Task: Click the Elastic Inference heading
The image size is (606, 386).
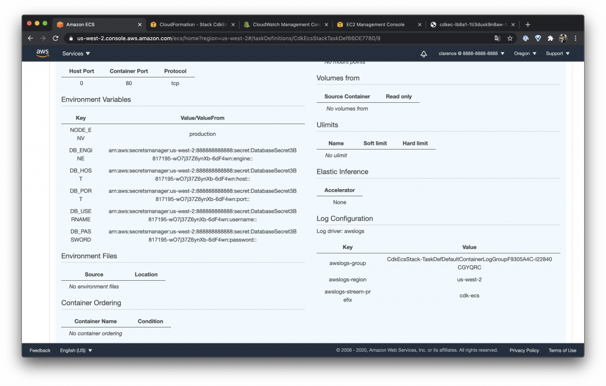Action: coord(343,172)
